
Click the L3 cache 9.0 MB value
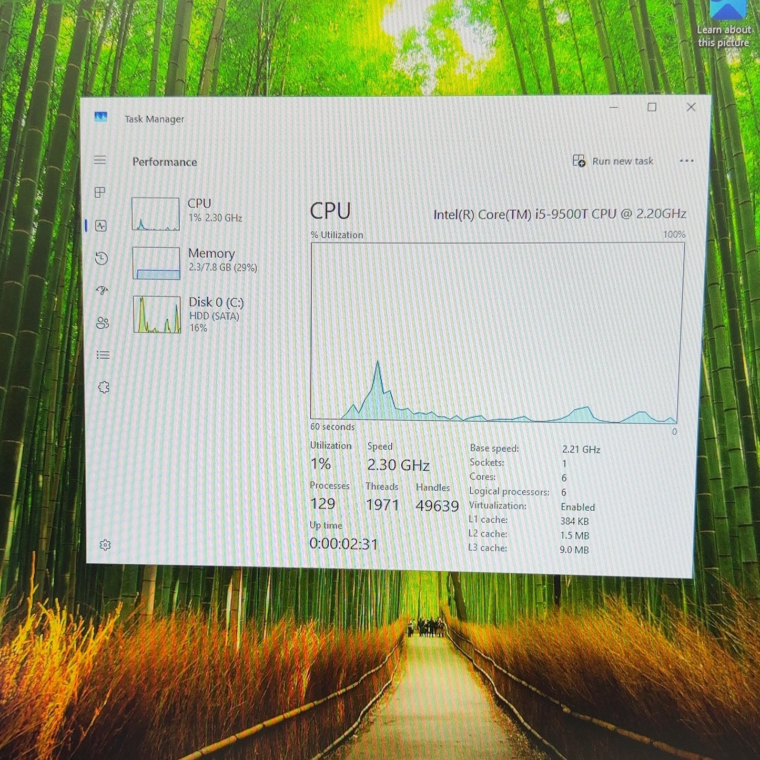[x=574, y=550]
